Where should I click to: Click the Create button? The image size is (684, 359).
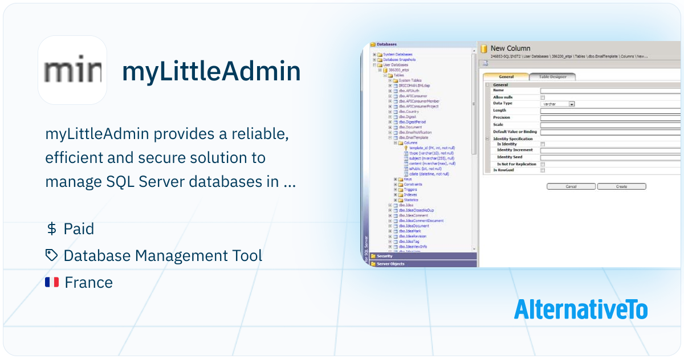pos(621,186)
